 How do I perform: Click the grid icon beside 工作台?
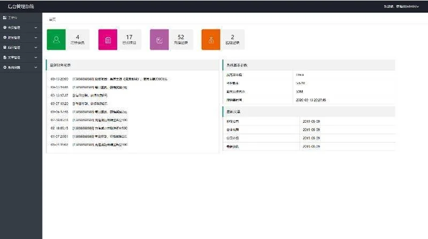pos(5,18)
